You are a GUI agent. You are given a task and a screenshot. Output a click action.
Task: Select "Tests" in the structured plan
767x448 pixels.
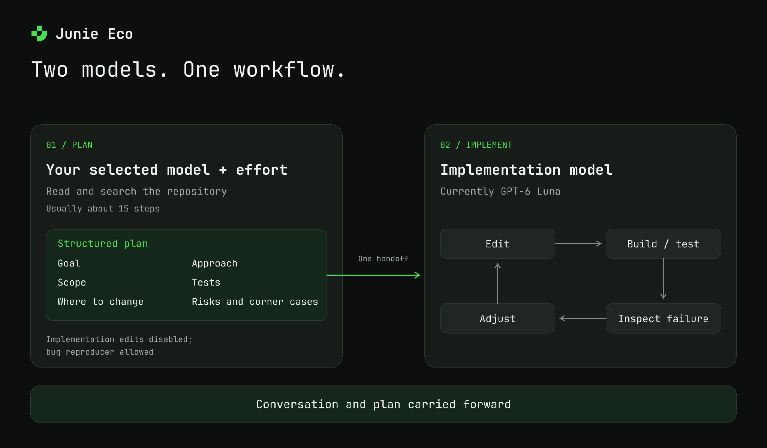click(x=206, y=282)
